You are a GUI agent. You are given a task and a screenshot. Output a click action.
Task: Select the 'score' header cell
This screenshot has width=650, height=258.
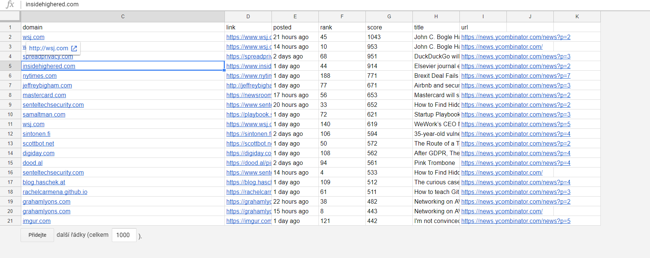[389, 27]
